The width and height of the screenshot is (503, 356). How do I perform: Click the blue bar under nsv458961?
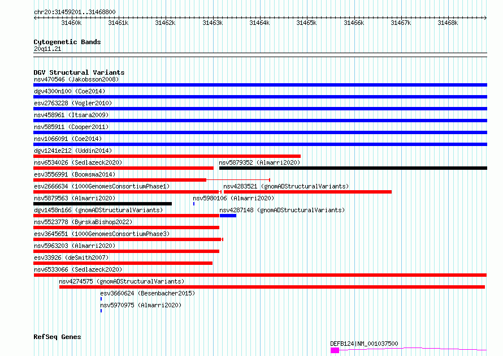[260, 121]
